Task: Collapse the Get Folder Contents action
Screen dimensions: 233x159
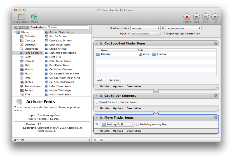Action: click(96, 96)
